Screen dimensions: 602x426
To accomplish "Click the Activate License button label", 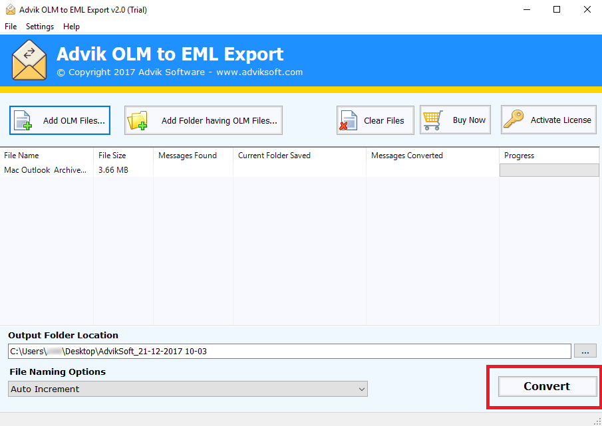I will [x=561, y=120].
